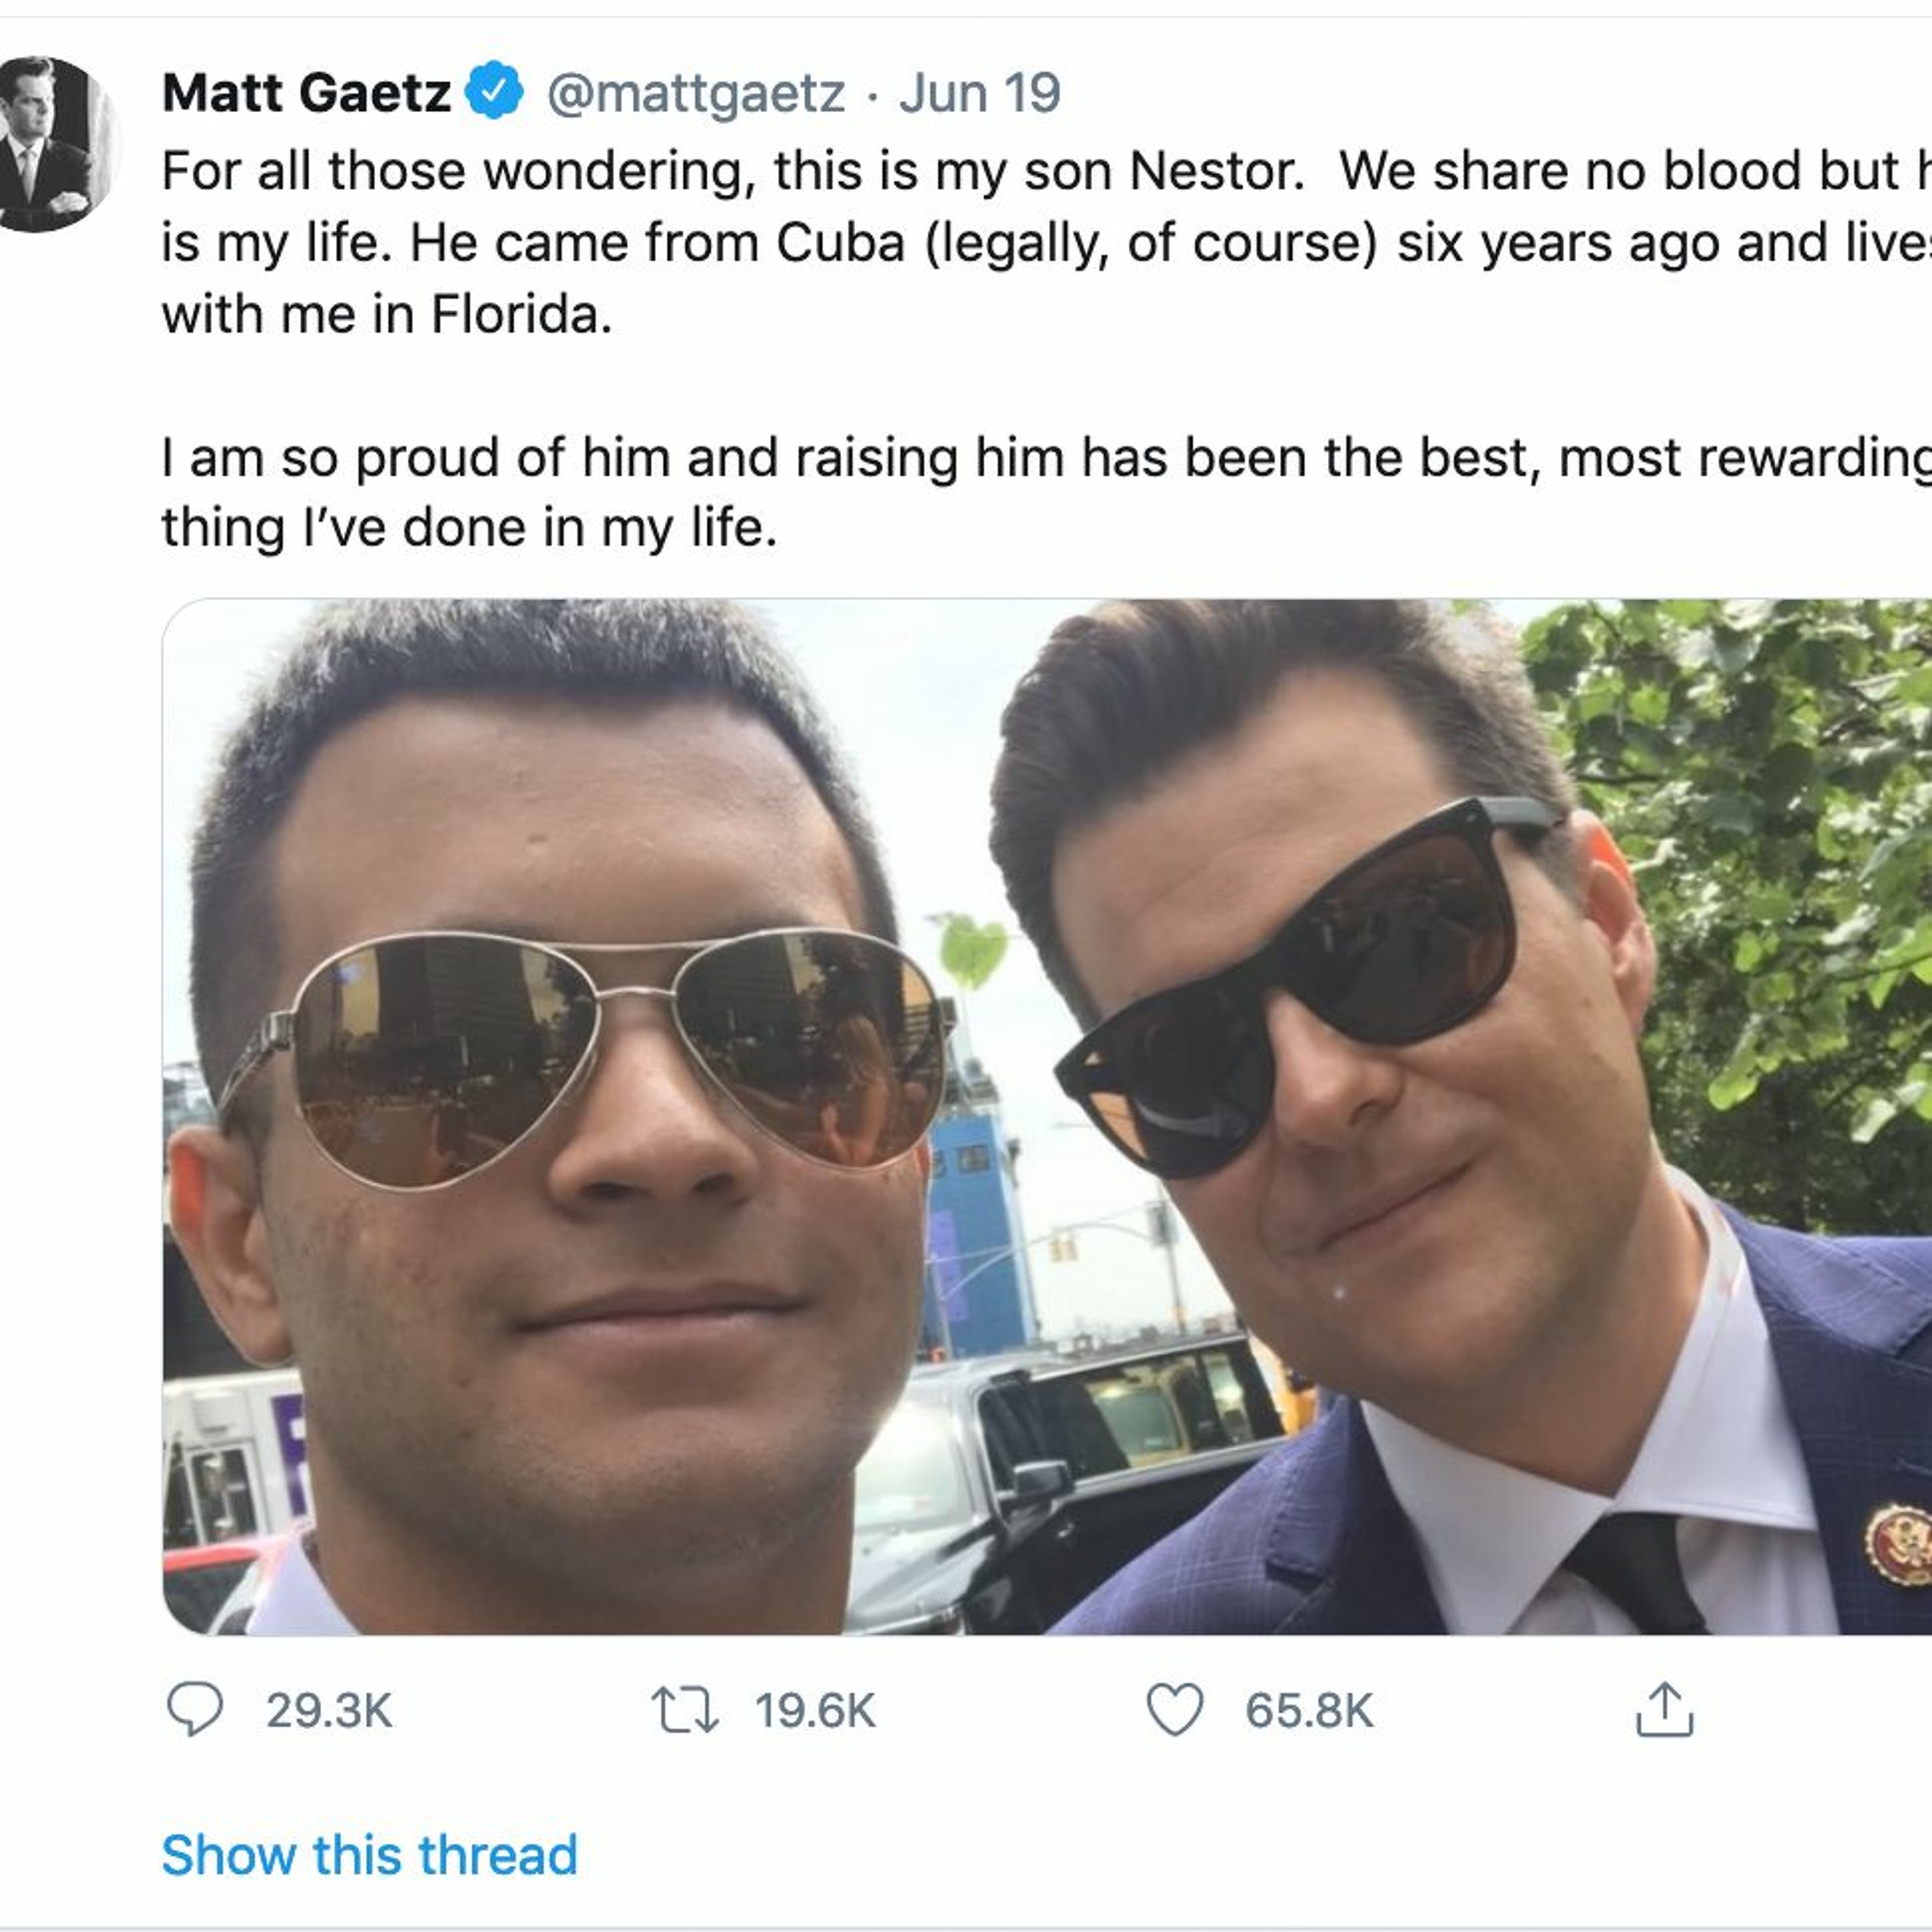1932x1932 pixels.
Task: Click the Matt Gaetz display name
Action: point(306,93)
